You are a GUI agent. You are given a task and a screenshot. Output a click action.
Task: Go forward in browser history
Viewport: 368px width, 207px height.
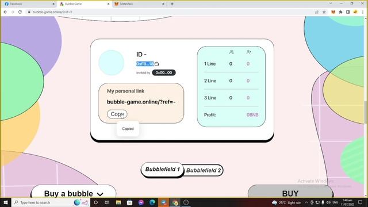point(13,12)
